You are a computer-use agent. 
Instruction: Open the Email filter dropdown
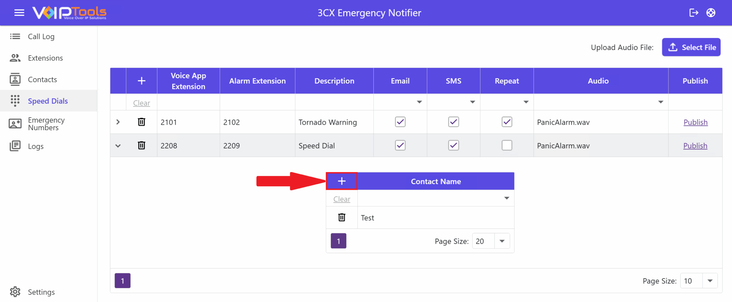[x=419, y=102]
